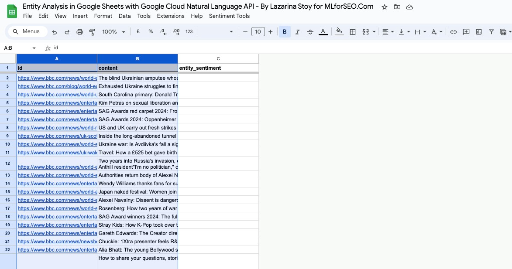The width and height of the screenshot is (512, 269).
Task: Merge the selected cells
Action: click(x=366, y=32)
